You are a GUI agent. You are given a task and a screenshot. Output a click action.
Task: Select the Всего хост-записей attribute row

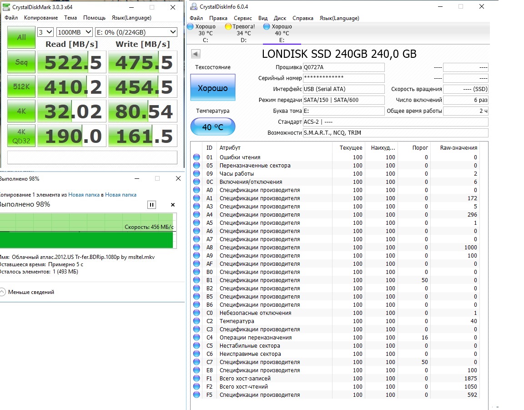[x=336, y=378]
